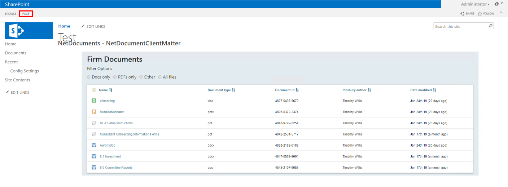Image resolution: width=508 pixels, height=187 pixels.
Task: Sort by Date modified column arrows
Action: click(x=434, y=90)
